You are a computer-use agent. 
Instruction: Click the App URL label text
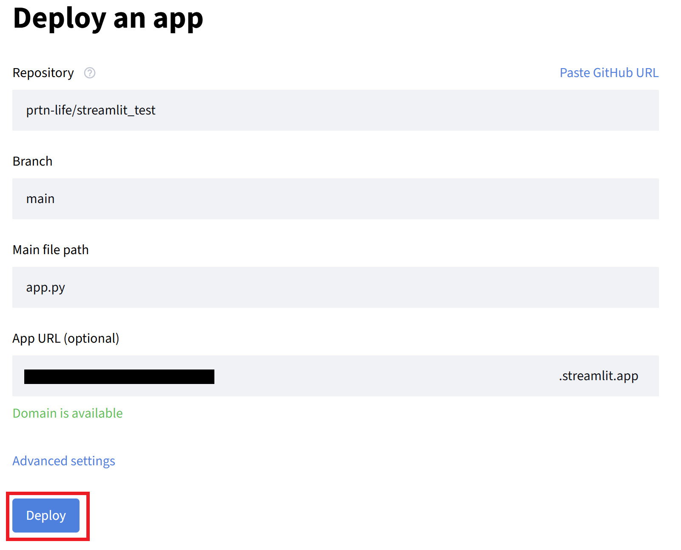(37, 338)
